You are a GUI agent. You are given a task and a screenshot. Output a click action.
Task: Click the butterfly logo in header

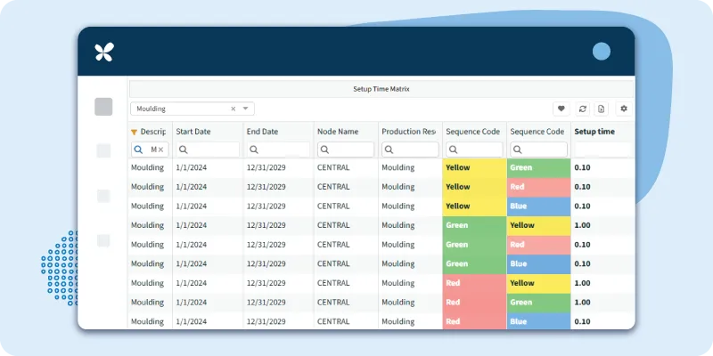point(104,53)
